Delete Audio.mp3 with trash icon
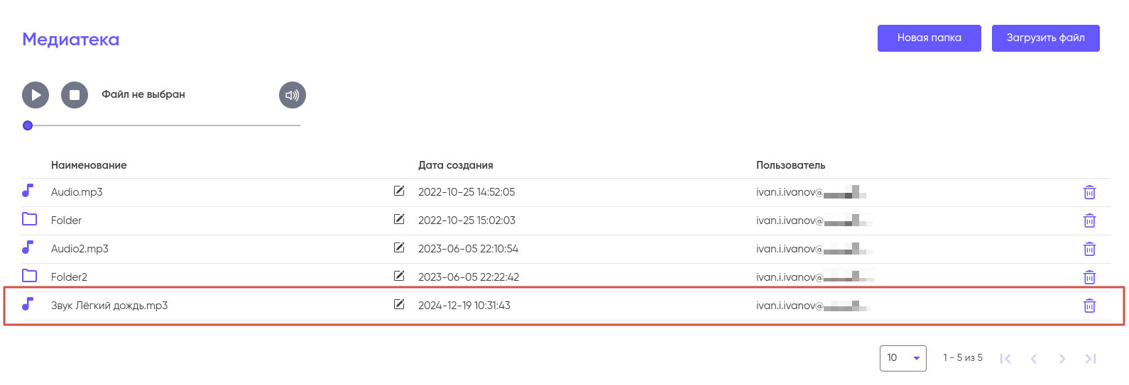Screen dimensions: 1129x385 (x=1089, y=192)
